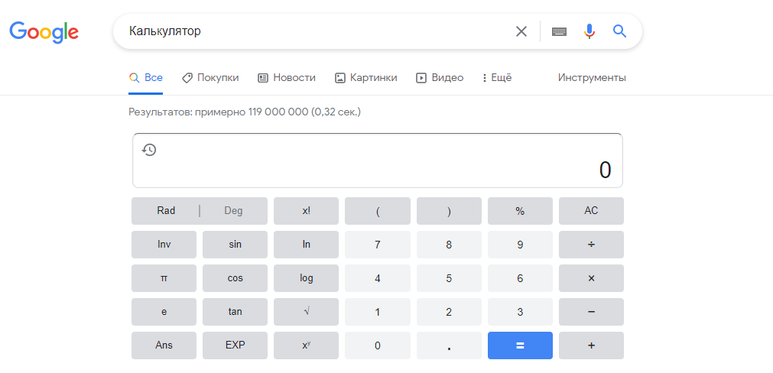This screenshot has height=373, width=773.
Task: Go to the Картинки tab
Action: [365, 78]
